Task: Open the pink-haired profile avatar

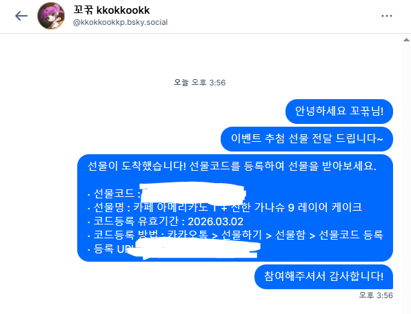Action: click(x=51, y=16)
